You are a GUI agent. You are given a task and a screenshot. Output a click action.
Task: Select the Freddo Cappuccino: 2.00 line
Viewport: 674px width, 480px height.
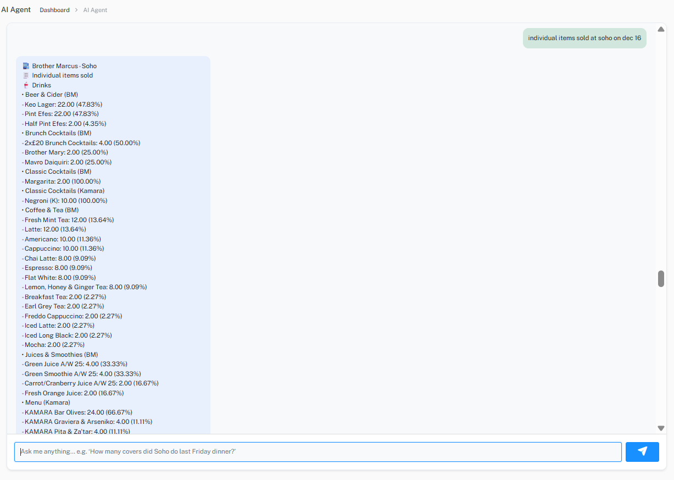pos(72,316)
